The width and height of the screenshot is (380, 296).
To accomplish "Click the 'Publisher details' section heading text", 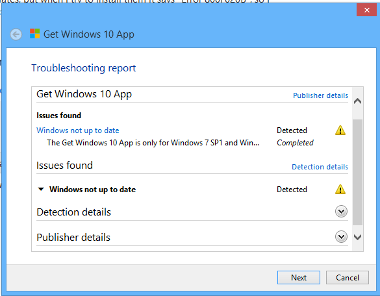I will pyautogui.click(x=73, y=237).
